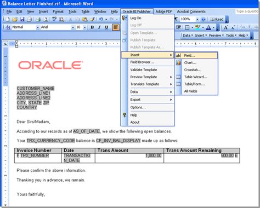Click Validate Template menu entry
Image resolution: width=260 pixels, height=208 pixels.
coord(148,70)
